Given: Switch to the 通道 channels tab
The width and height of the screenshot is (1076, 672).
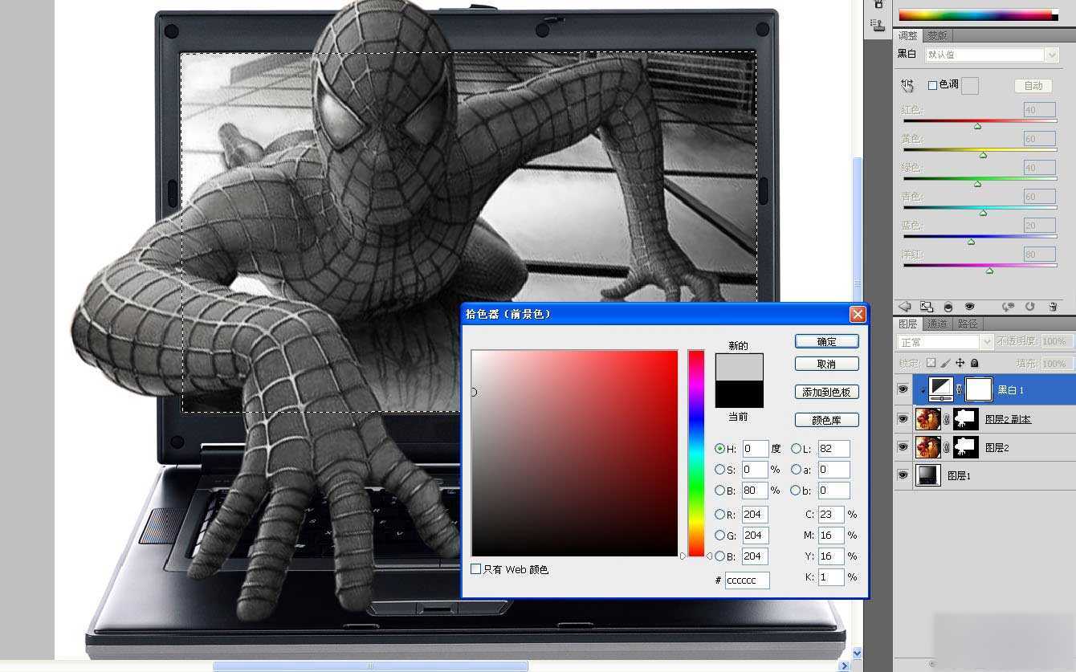Looking at the screenshot, I should click(937, 324).
